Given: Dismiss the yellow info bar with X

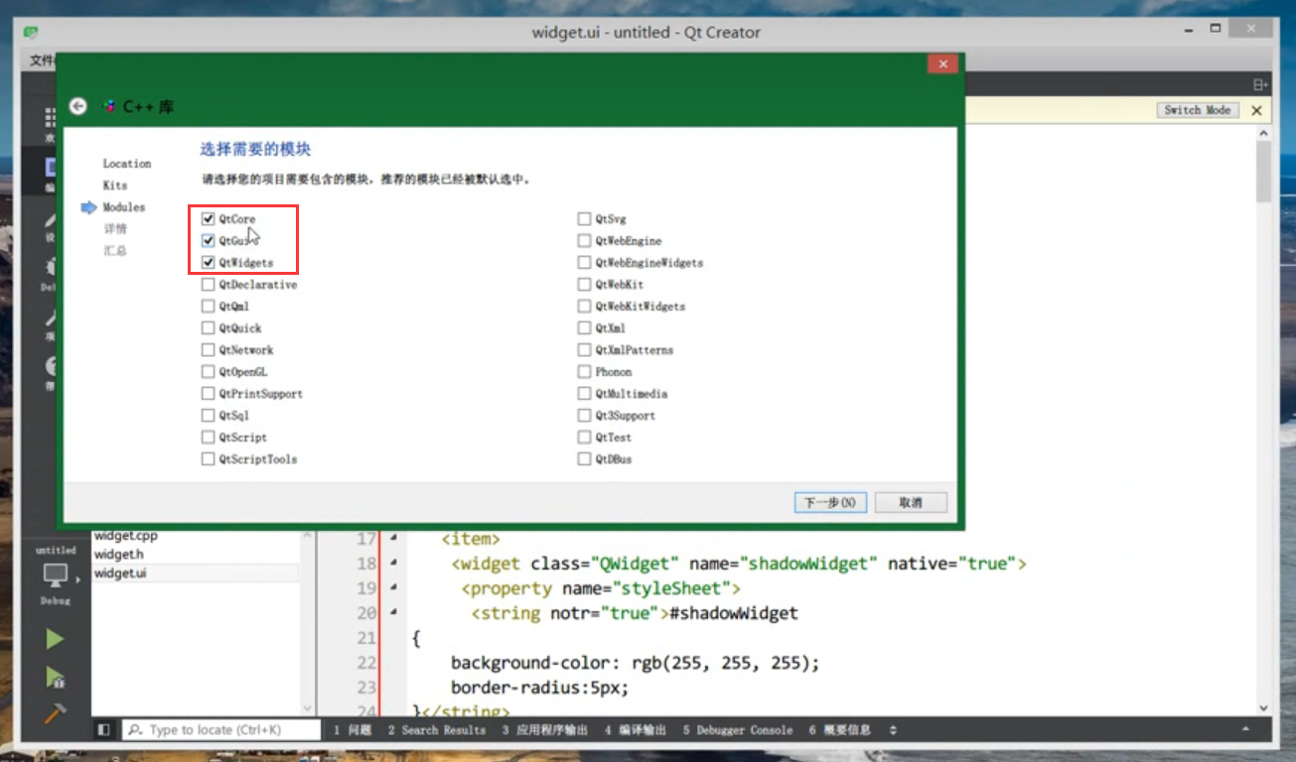Looking at the screenshot, I should point(1256,110).
